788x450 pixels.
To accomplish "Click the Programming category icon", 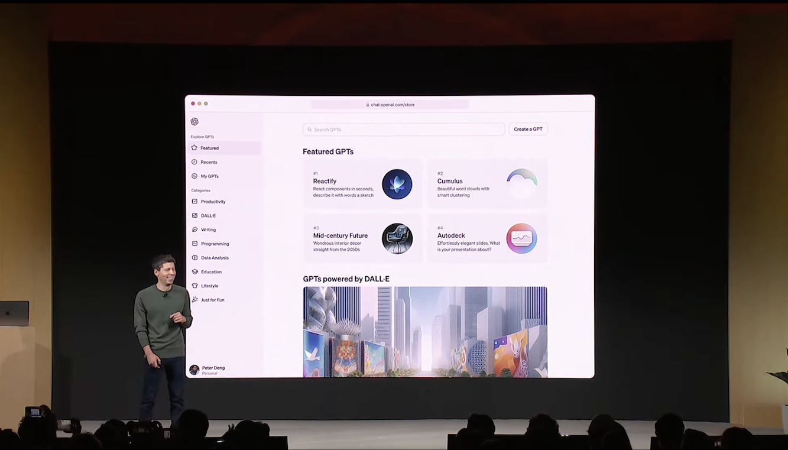I will click(x=195, y=244).
